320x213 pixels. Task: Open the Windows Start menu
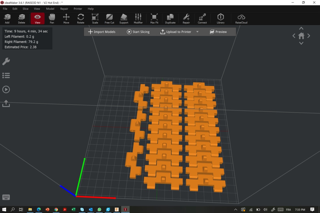[4, 210]
